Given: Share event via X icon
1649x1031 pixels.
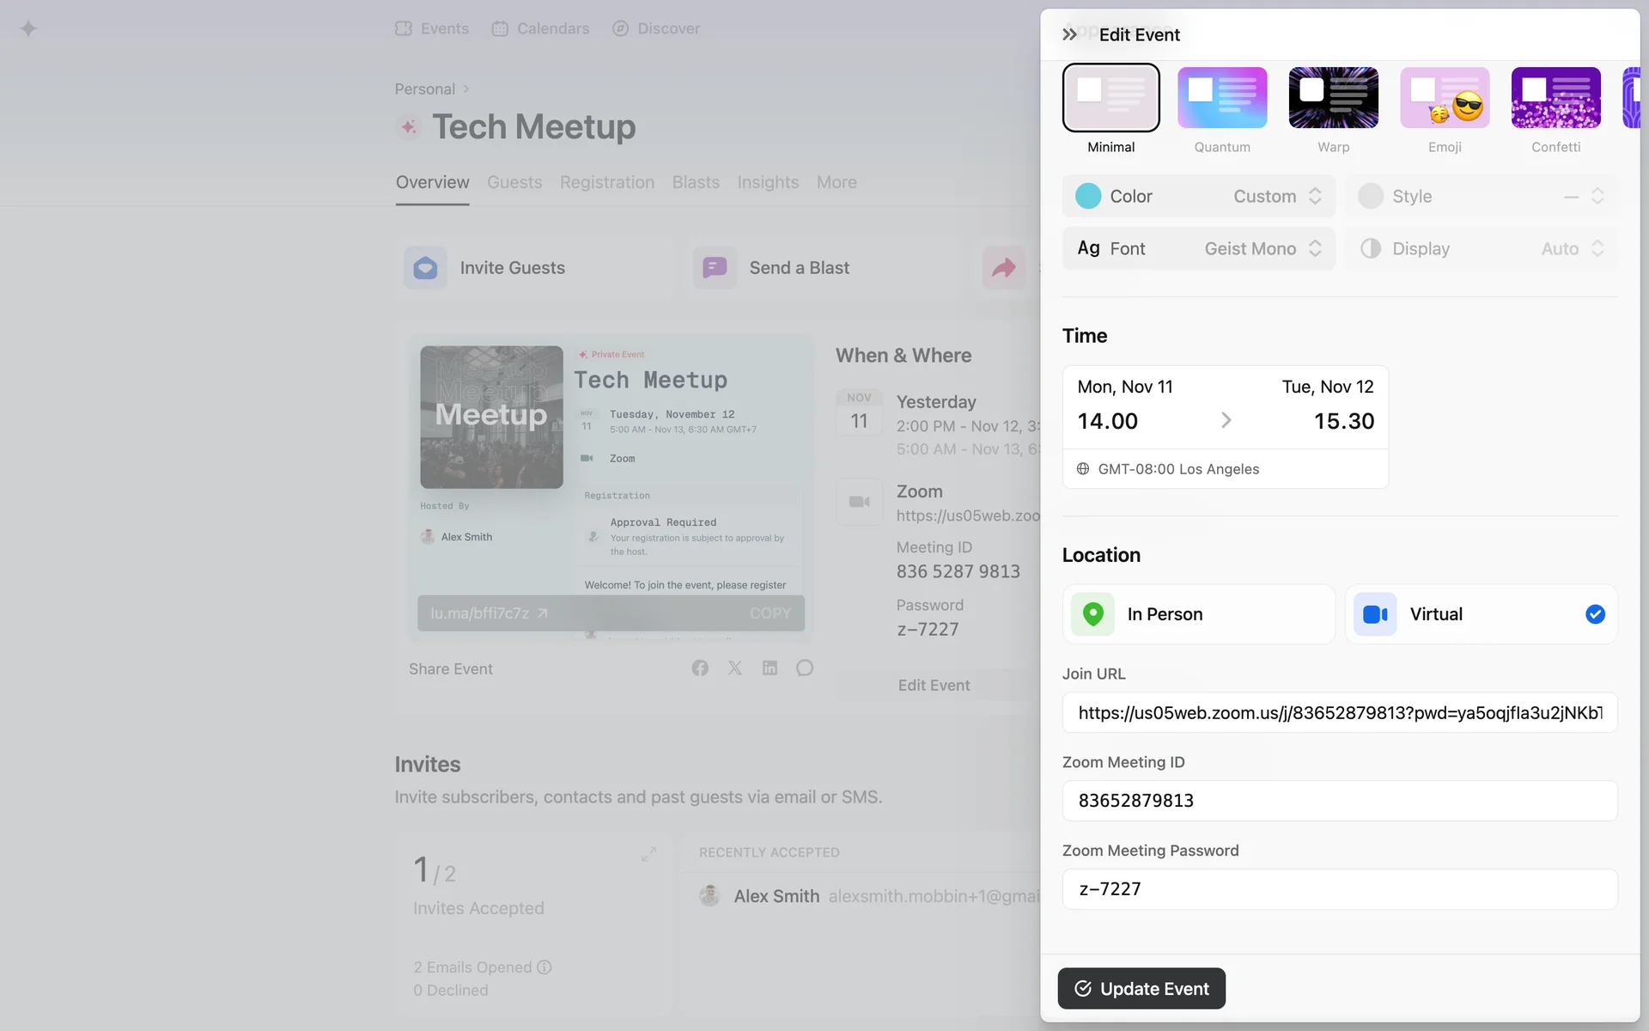Looking at the screenshot, I should (x=735, y=668).
